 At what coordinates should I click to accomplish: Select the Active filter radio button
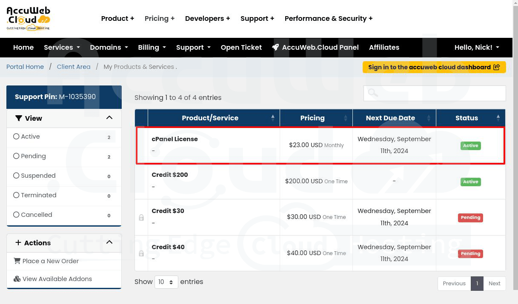coord(16,136)
